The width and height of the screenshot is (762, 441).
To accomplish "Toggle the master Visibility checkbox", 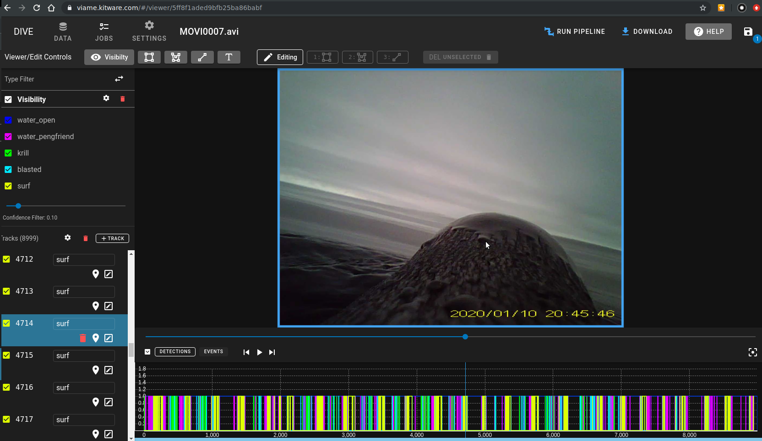I will point(8,99).
